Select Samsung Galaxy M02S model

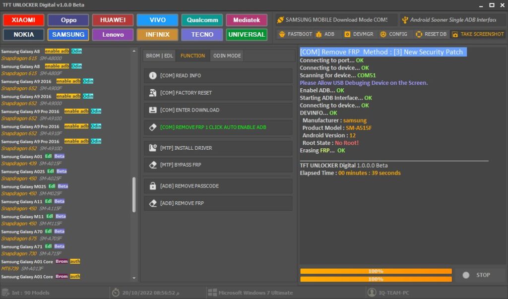coord(66,190)
